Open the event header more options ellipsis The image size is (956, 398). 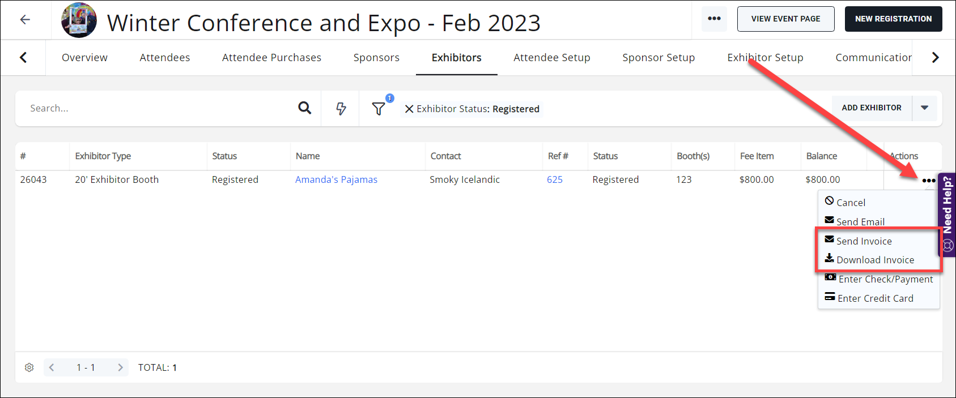point(714,19)
